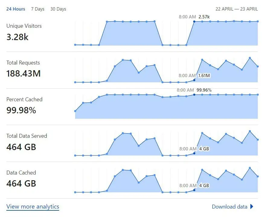Click the 8:00 AM point on Data Cached chart
The image size is (265, 217).
(194, 190)
